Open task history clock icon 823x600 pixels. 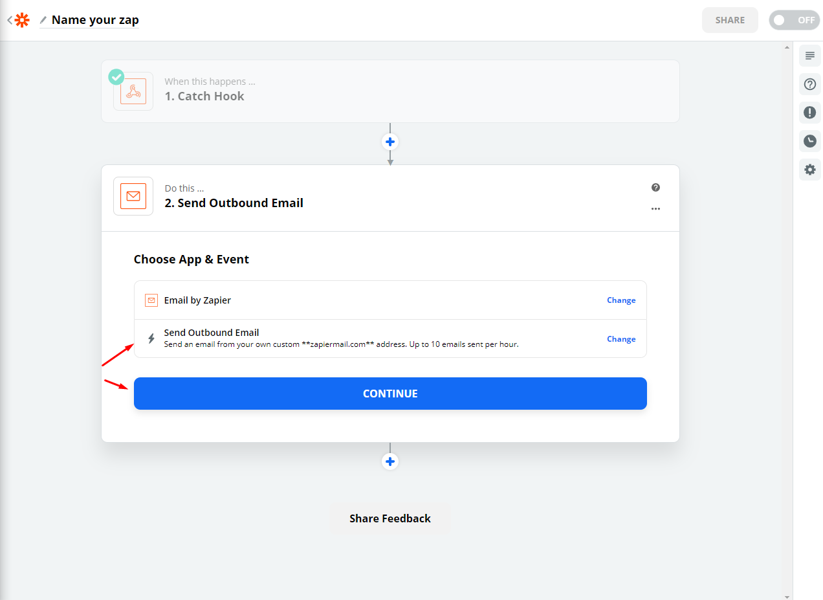tap(809, 141)
